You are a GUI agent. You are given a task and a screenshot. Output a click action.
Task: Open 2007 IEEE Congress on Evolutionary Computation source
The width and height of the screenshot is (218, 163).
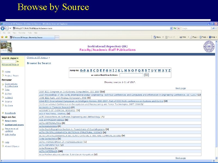69,92
